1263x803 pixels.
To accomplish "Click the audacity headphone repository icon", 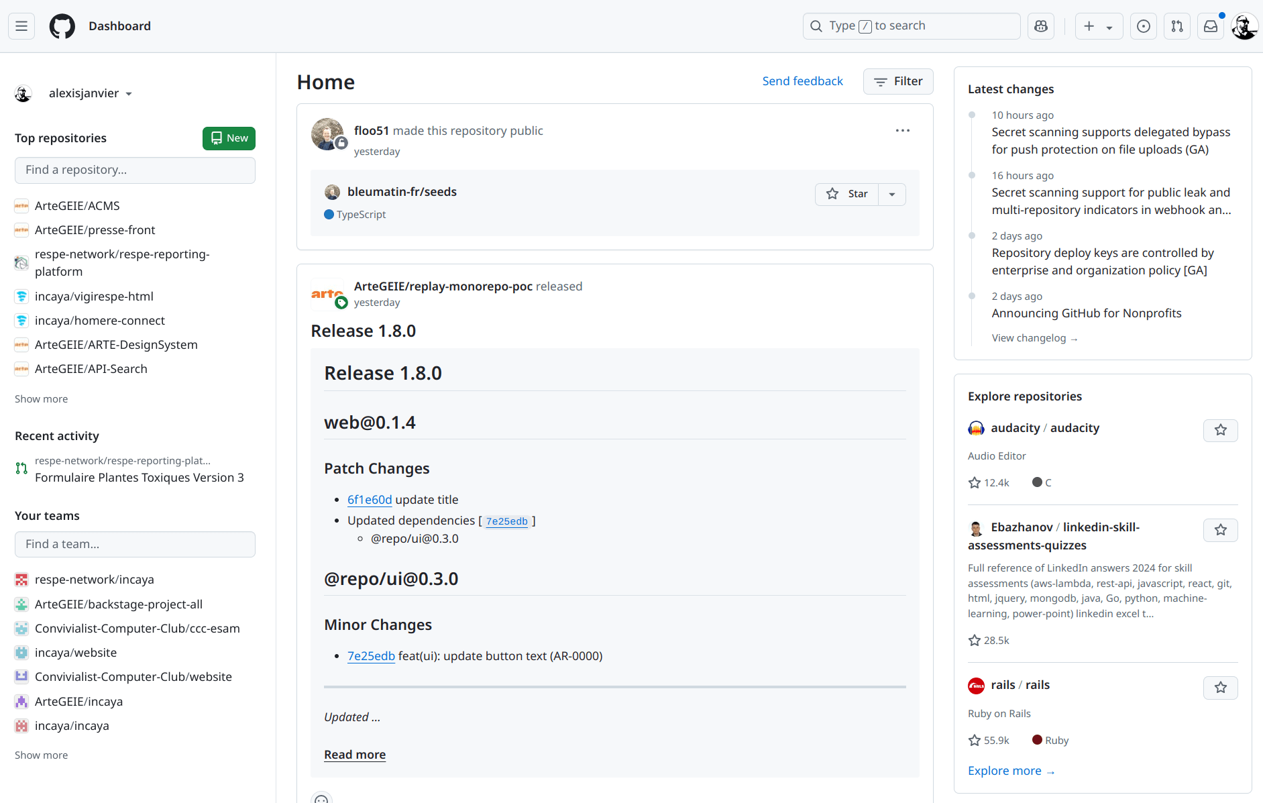I will pos(976,428).
